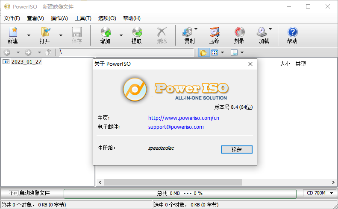Screen dimensions: 338x209
Task: Click the PowerISO title bar app icon
Action: pos(7,6)
